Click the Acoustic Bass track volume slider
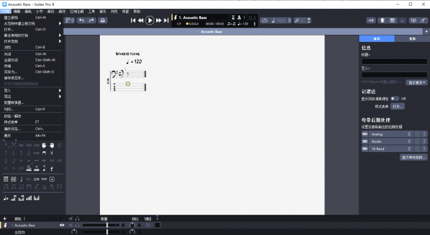This screenshot has height=235, width=430. (x=101, y=225)
